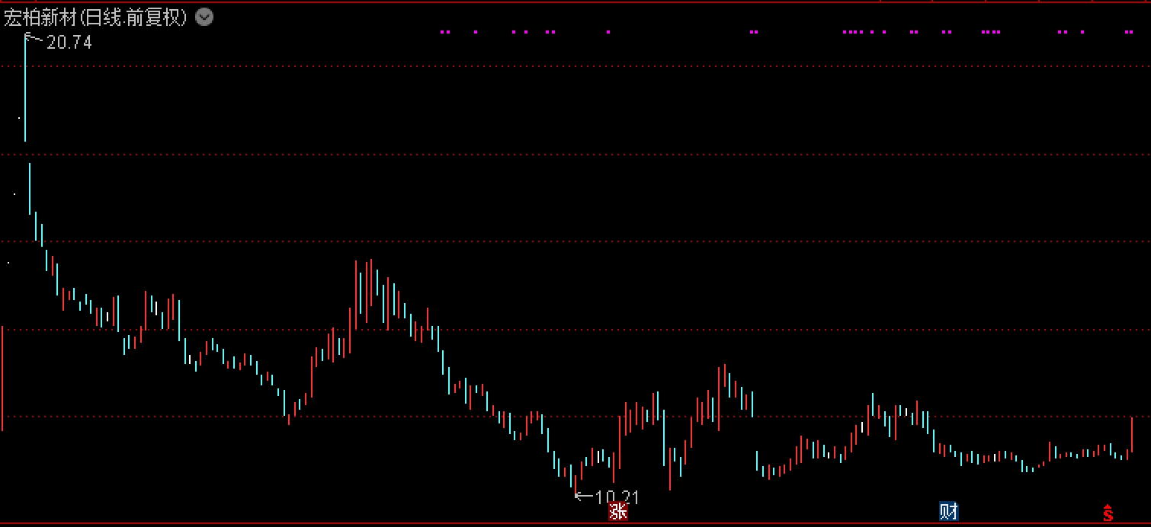Open the dropdown arrow beside the 宏柏新材 title
This screenshot has width=1151, height=527.
click(x=204, y=17)
